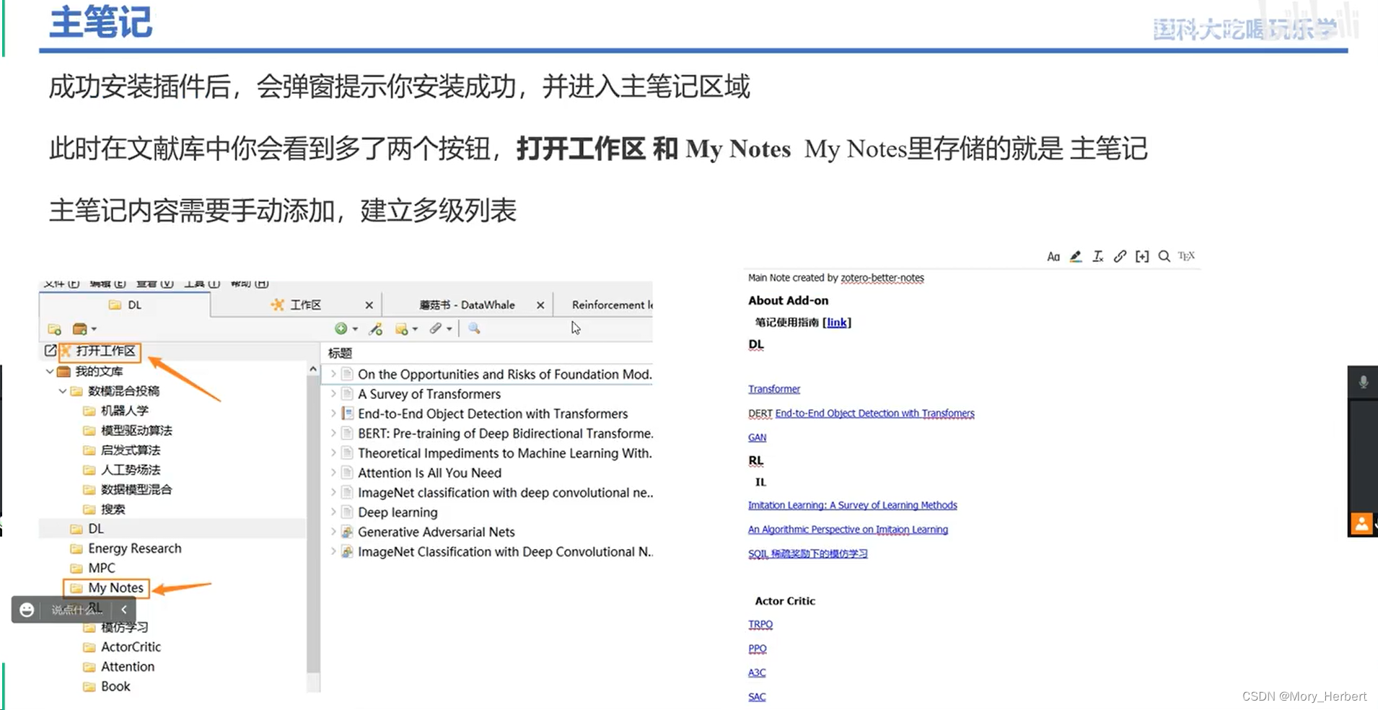The image size is (1378, 710).
Task: Click the folder icon beside Energy Research
Action: click(76, 548)
